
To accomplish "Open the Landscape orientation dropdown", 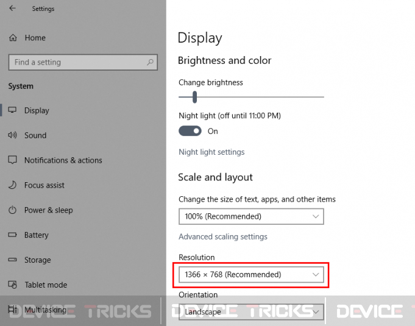I will point(251,312).
